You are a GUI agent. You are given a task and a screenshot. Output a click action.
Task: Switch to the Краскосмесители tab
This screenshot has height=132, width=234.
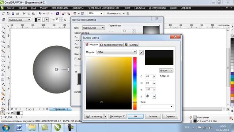(111, 45)
